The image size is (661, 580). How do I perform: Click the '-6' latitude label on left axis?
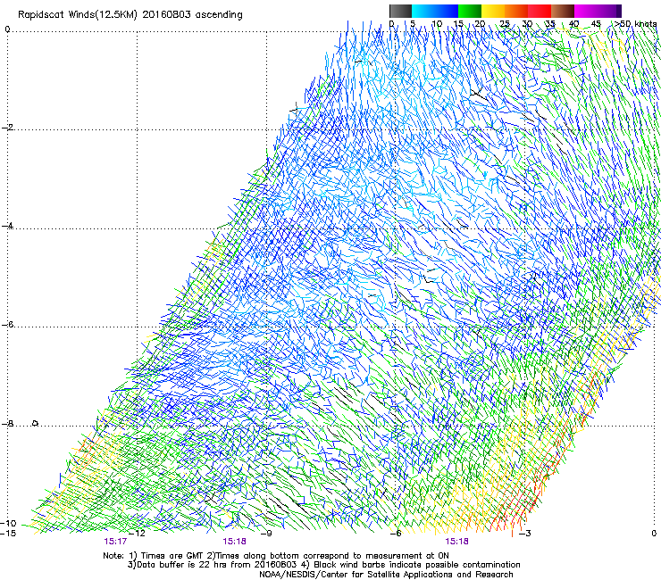[x=7, y=325]
